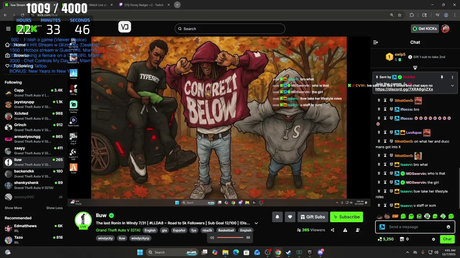Image resolution: width=460 pixels, height=258 pixels.
Task: Toggle stream notifications bell
Action: point(277,217)
